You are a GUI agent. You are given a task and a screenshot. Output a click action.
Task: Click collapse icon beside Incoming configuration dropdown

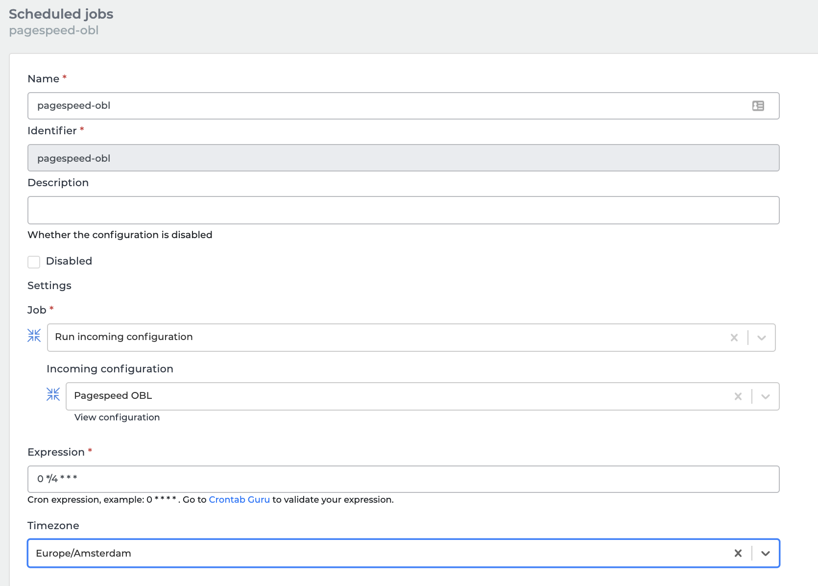[53, 394]
